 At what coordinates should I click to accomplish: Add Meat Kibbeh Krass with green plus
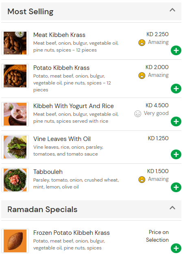[x=176, y=50]
